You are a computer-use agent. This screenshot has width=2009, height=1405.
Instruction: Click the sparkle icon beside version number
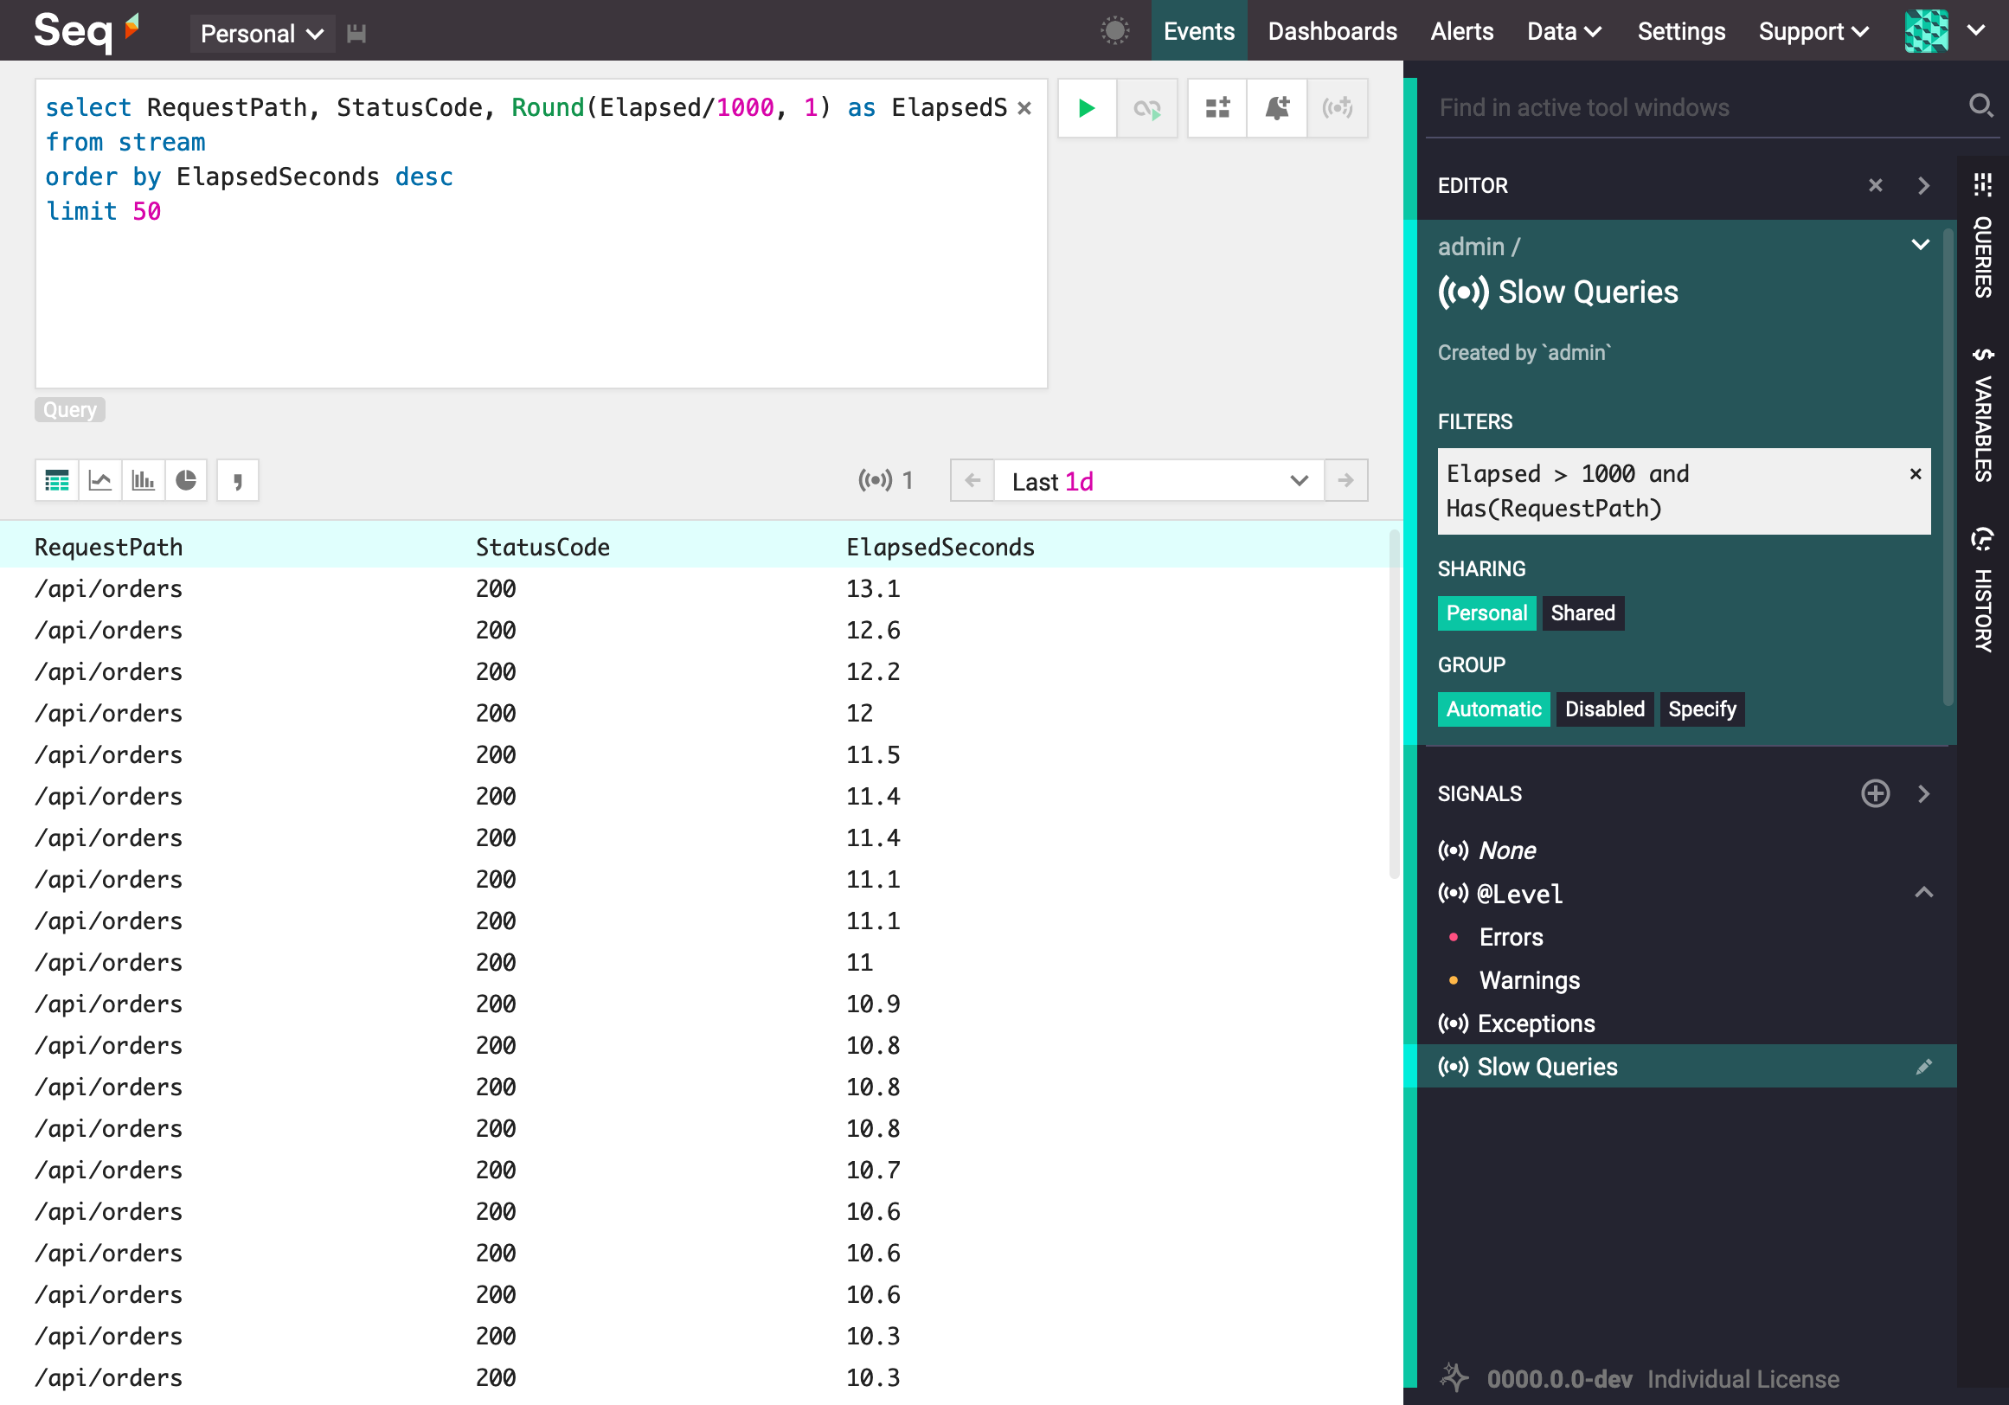1454,1378
